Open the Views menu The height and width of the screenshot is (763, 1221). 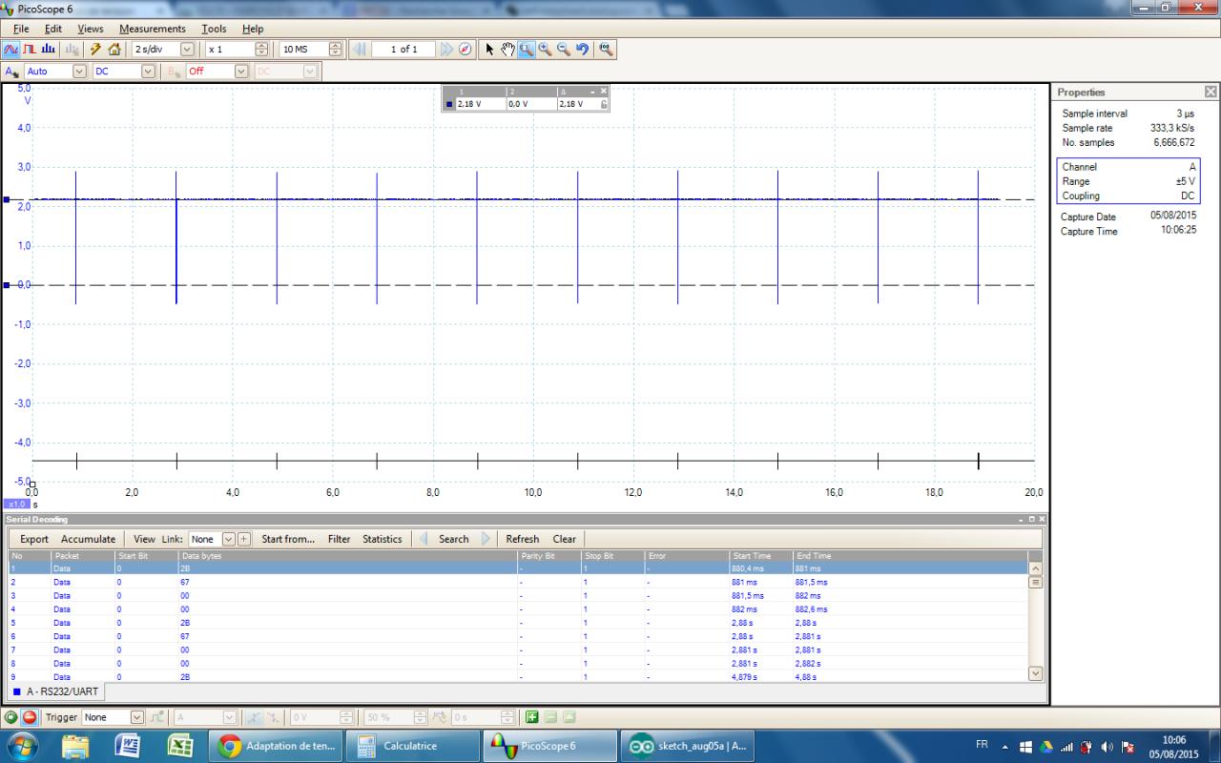pyautogui.click(x=91, y=29)
